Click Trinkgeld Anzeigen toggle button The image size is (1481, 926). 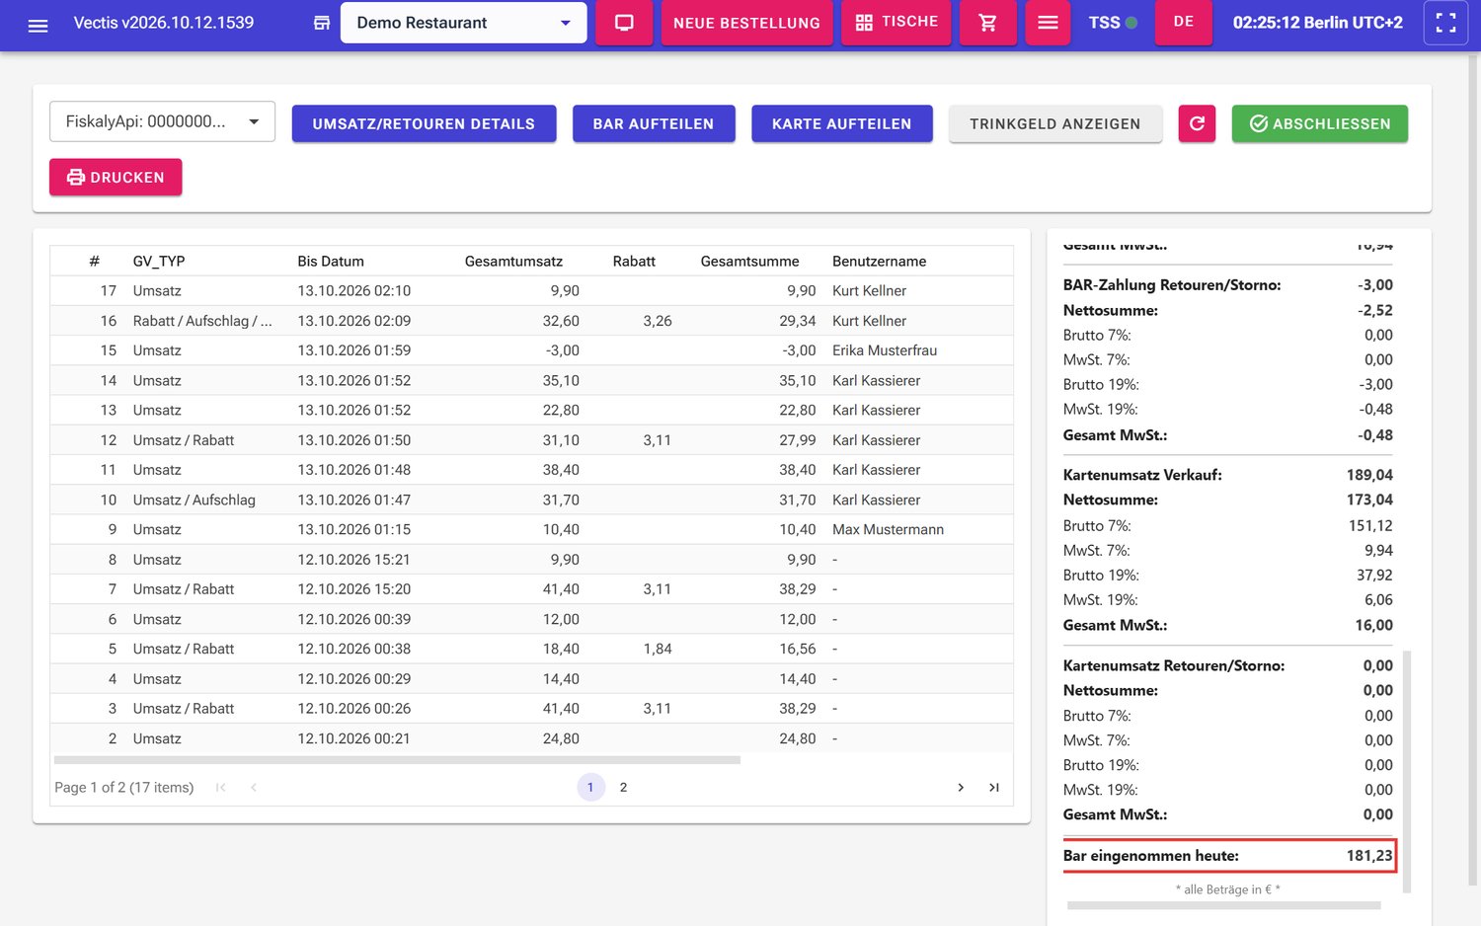[x=1055, y=123]
